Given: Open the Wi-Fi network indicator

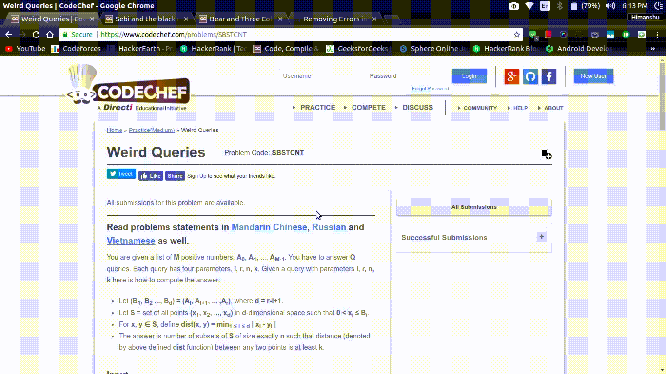Looking at the screenshot, I should (529, 6).
